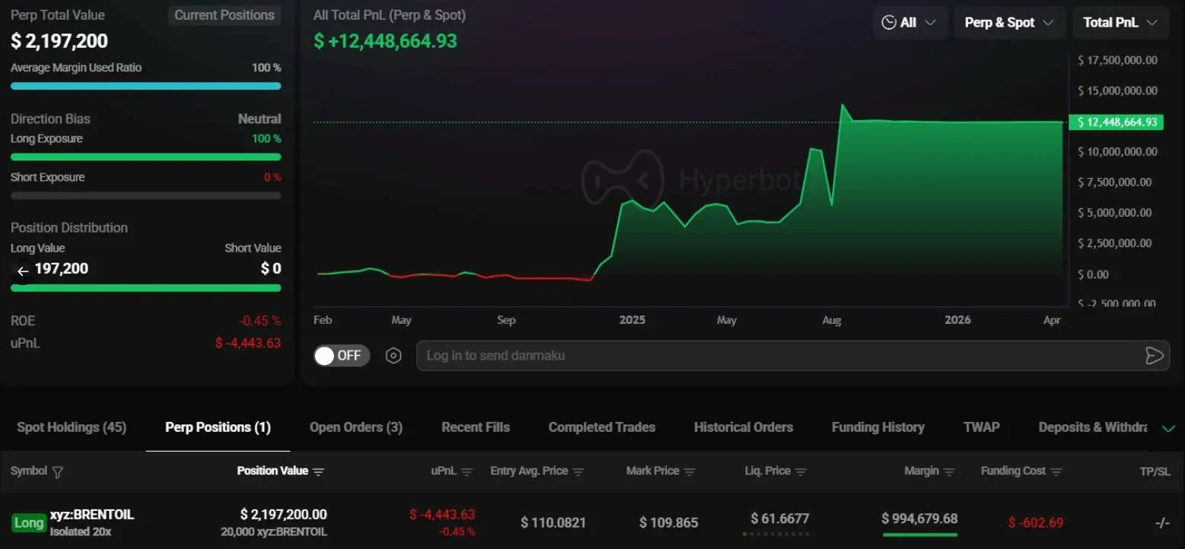Toggle the danmaku OFF switch
The image size is (1185, 549).
[x=342, y=356]
